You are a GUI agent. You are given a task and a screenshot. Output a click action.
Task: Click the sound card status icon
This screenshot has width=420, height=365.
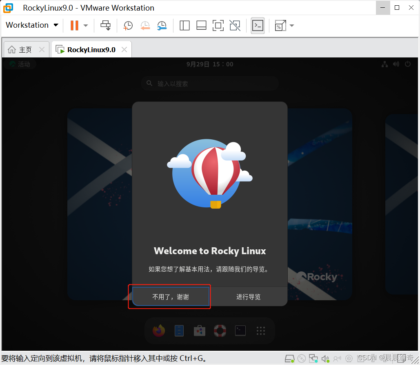tap(325, 358)
